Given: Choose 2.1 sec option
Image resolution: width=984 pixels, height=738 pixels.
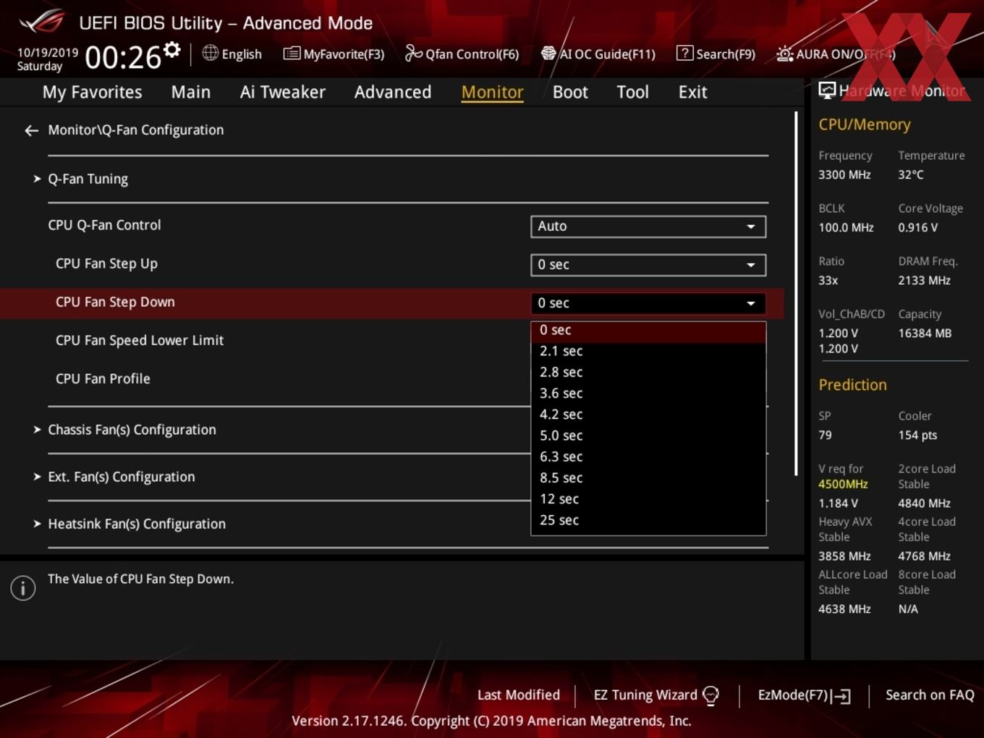Looking at the screenshot, I should point(648,351).
